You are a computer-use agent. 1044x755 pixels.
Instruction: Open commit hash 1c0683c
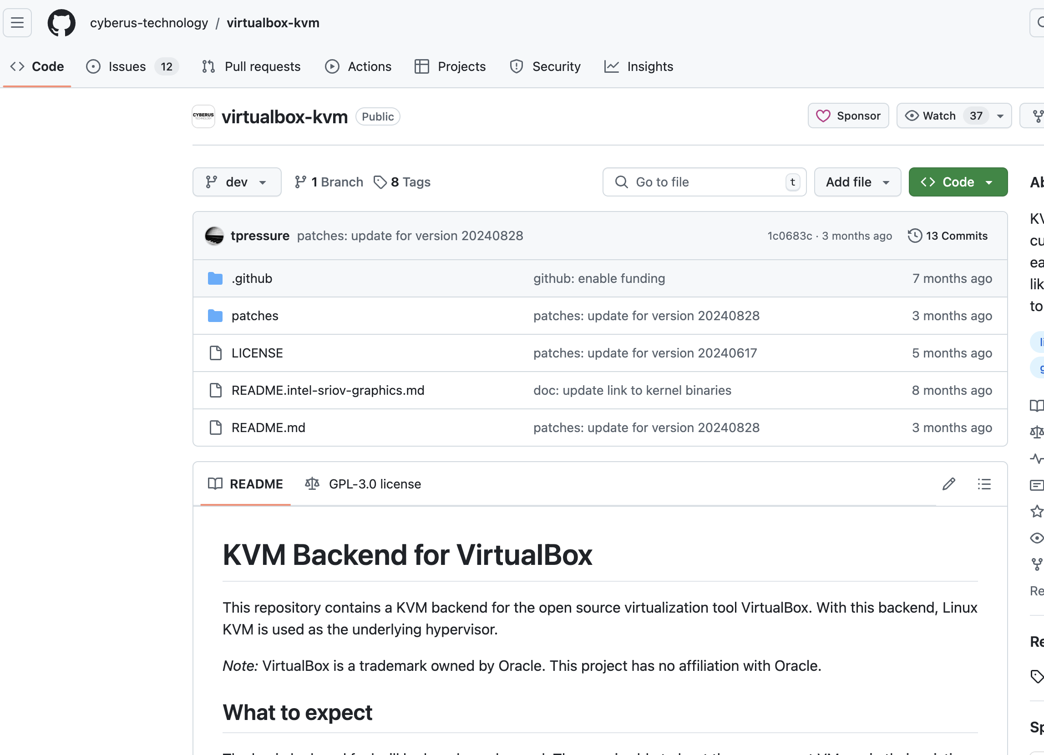click(x=790, y=236)
